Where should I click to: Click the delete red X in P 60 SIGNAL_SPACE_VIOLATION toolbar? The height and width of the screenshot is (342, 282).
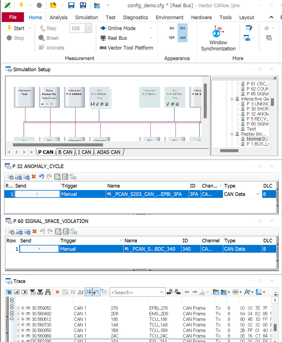click(35, 231)
